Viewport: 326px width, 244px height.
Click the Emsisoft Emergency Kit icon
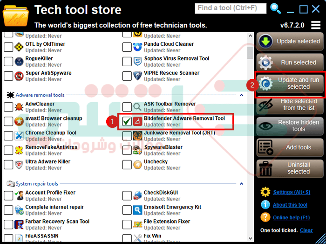click(x=137, y=210)
